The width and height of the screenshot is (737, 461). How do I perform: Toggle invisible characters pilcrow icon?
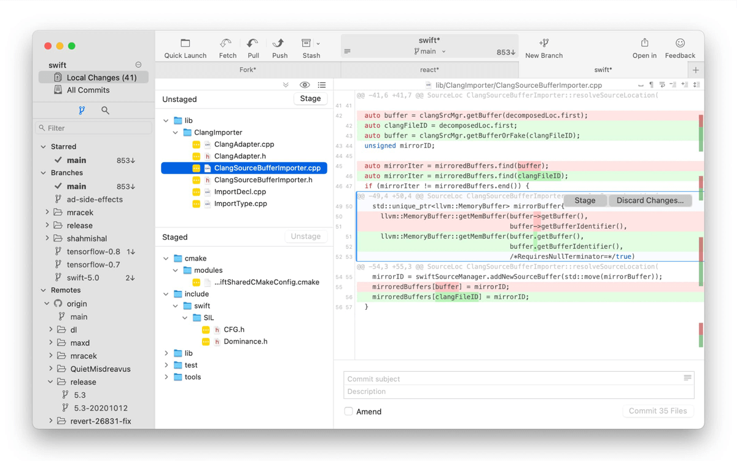651,85
